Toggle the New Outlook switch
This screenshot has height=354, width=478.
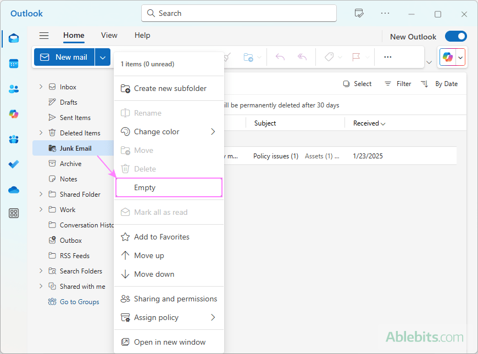pyautogui.click(x=455, y=37)
